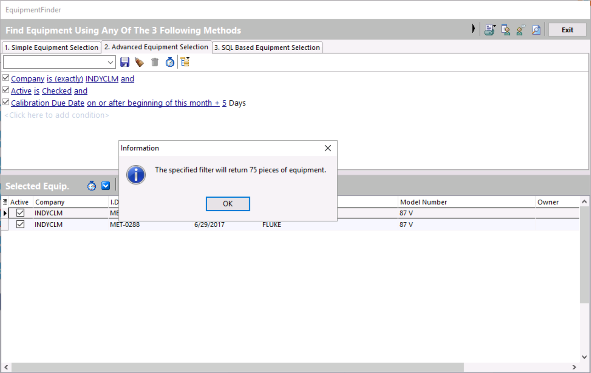The image size is (591, 373).
Task: Open the saved filter combo box
Action: [x=110, y=63]
